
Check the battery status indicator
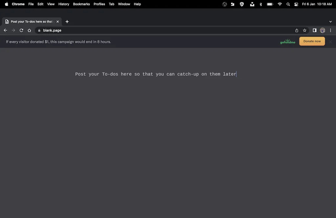pyautogui.click(x=270, y=4)
